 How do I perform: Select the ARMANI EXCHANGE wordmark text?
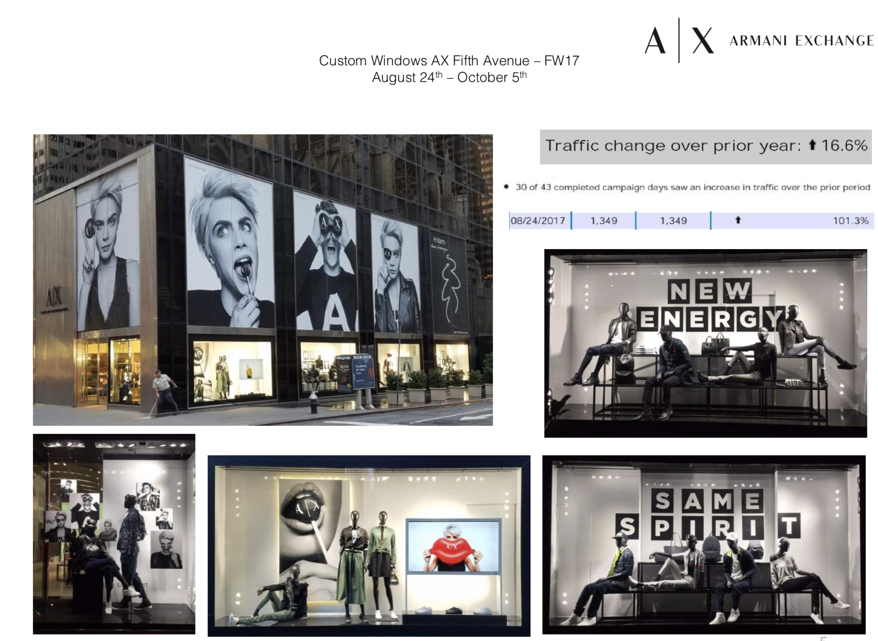[802, 41]
